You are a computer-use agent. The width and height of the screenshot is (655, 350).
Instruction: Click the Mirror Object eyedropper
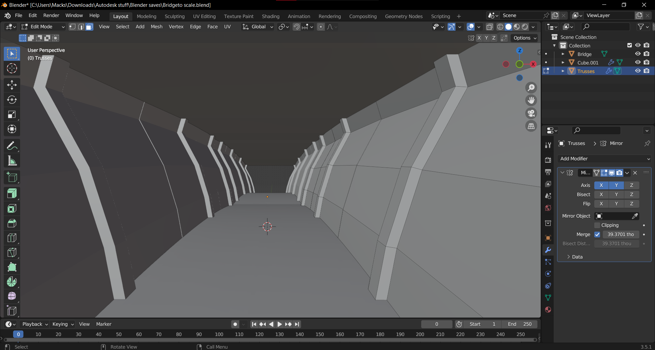pos(635,216)
